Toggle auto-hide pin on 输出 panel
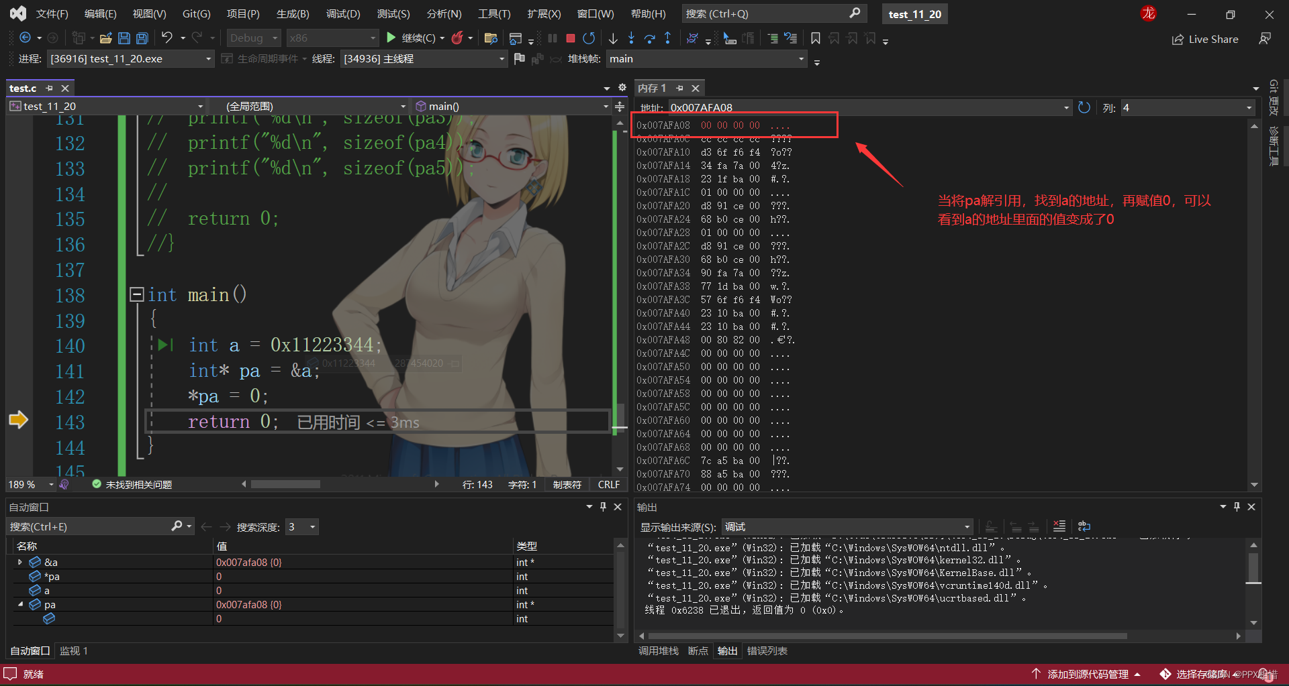The image size is (1289, 686). click(1237, 507)
